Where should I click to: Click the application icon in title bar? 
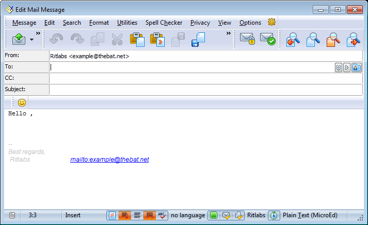click(9, 10)
